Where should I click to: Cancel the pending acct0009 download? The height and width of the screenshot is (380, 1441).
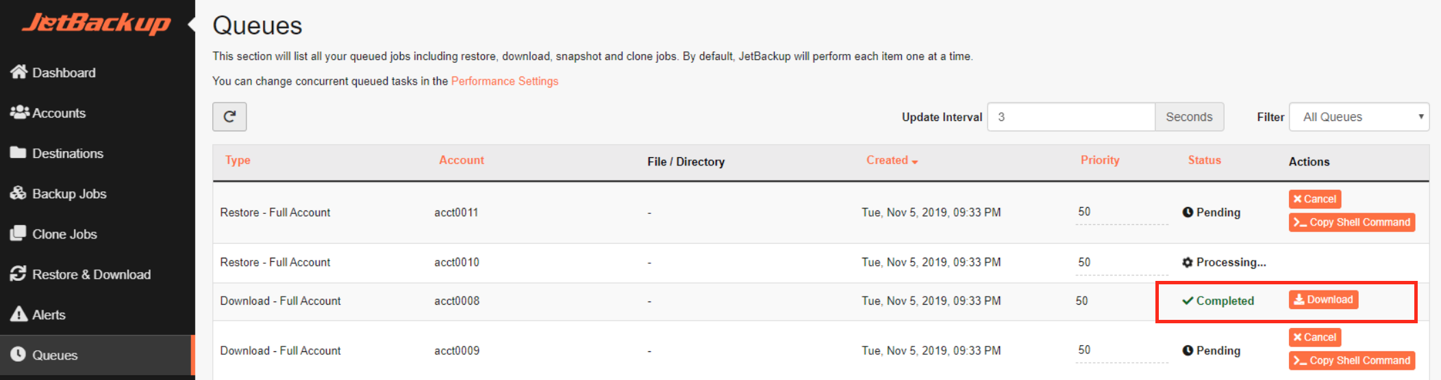click(x=1315, y=337)
